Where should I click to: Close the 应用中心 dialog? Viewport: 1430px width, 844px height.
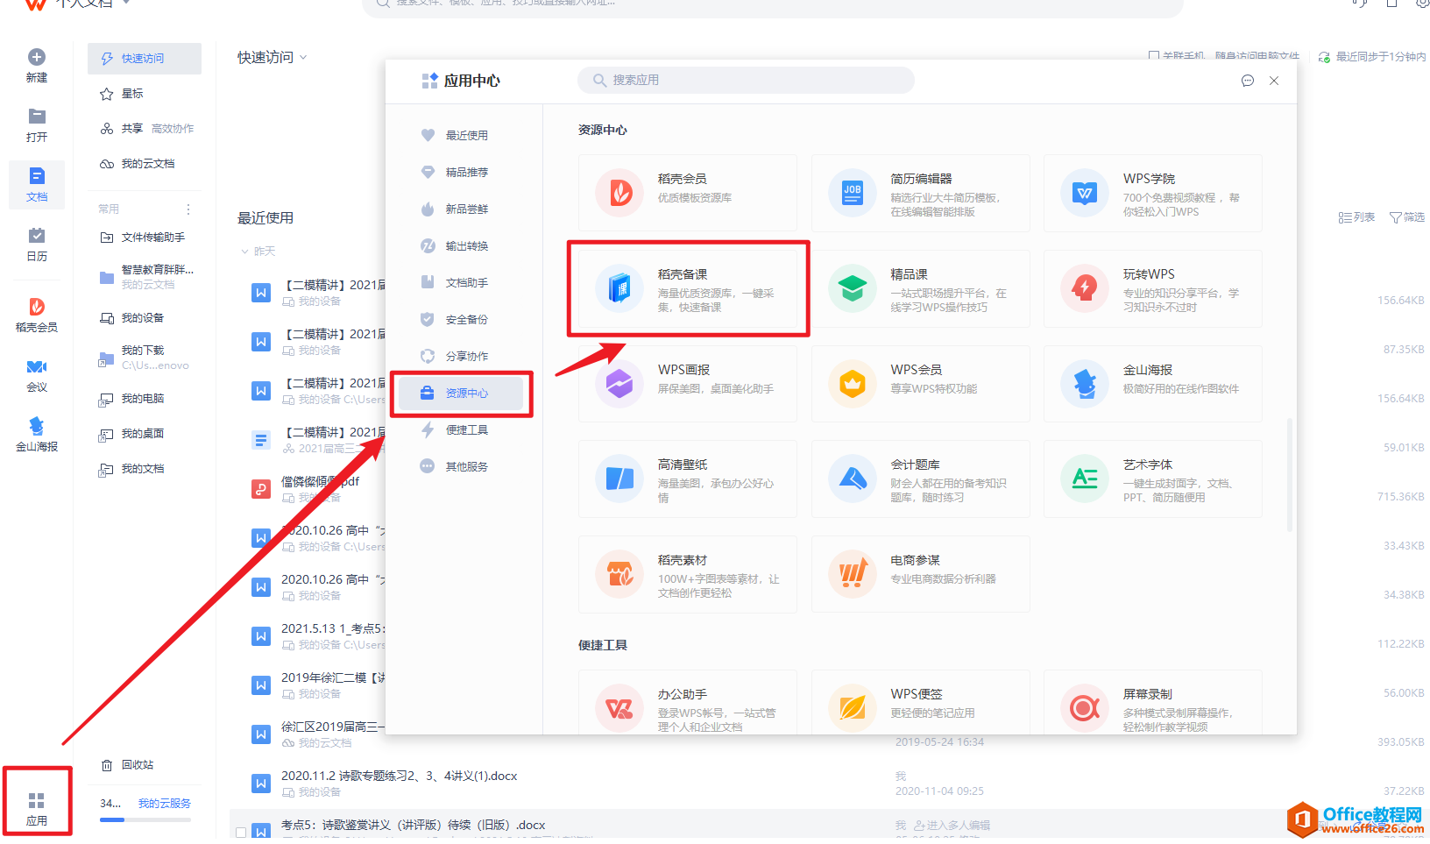click(x=1274, y=81)
